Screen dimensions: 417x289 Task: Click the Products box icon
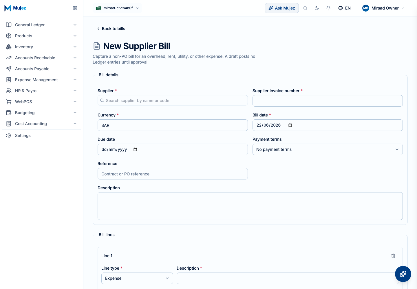[9, 36]
